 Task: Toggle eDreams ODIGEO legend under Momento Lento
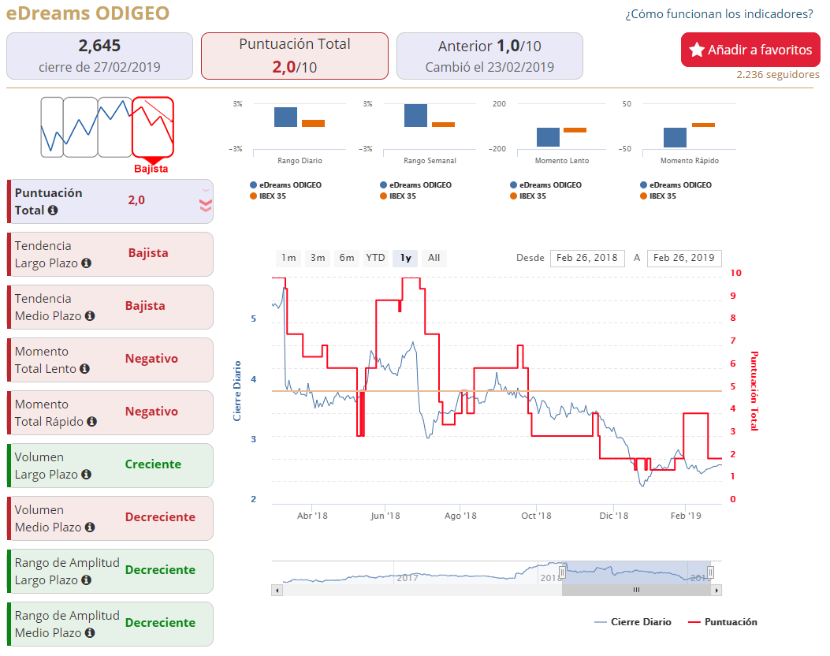(x=545, y=184)
